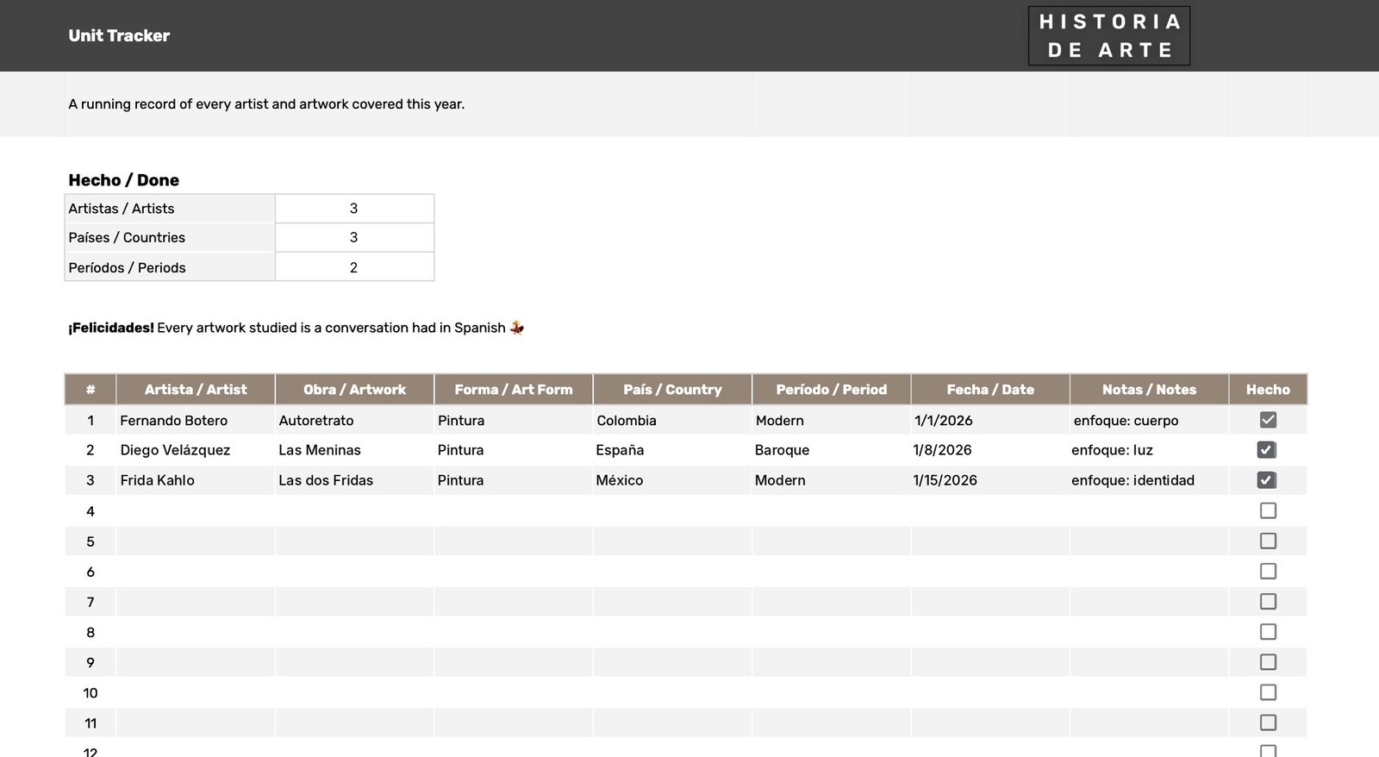Select the Obra / Artwork column header
Image resolution: width=1379 pixels, height=757 pixels.
(x=354, y=390)
